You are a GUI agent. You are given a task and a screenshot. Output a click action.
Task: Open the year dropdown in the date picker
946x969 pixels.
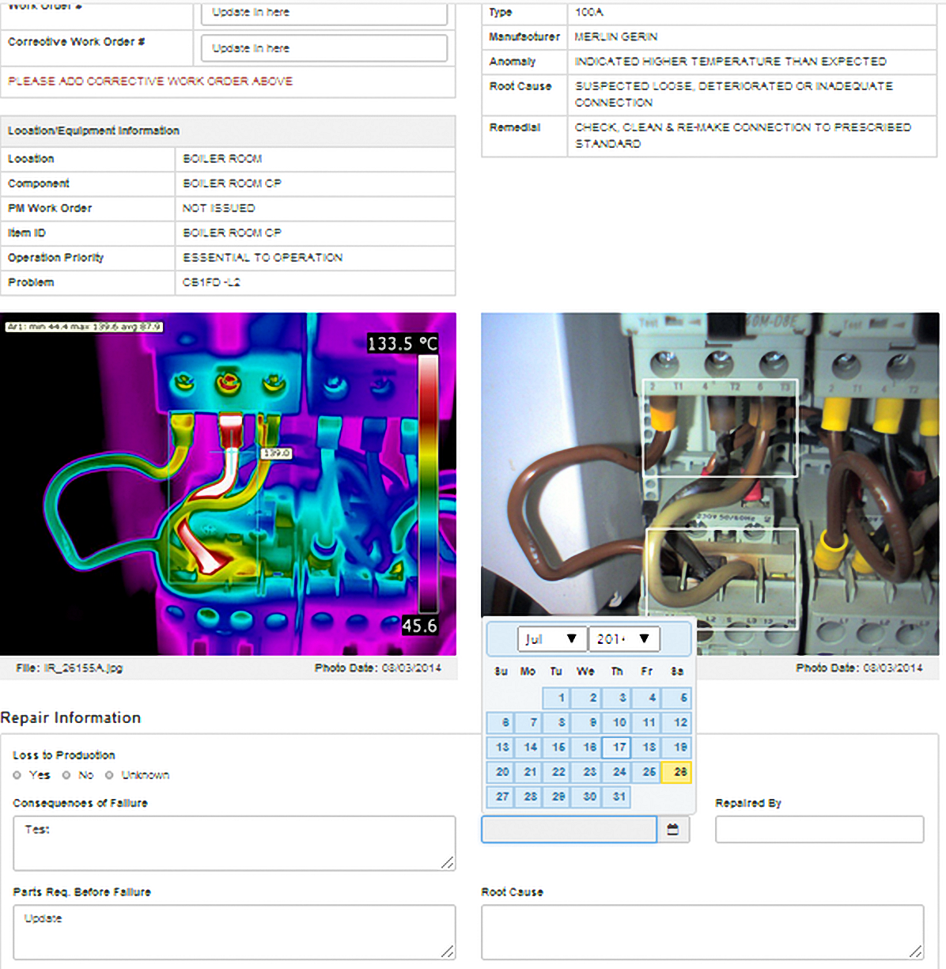624,639
